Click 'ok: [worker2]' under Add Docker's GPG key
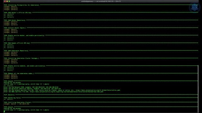 [x=9, y=14]
